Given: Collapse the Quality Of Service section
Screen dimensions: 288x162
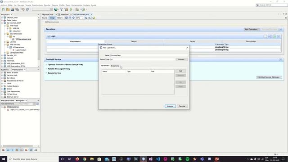Looking at the screenshot, I should [281, 59].
